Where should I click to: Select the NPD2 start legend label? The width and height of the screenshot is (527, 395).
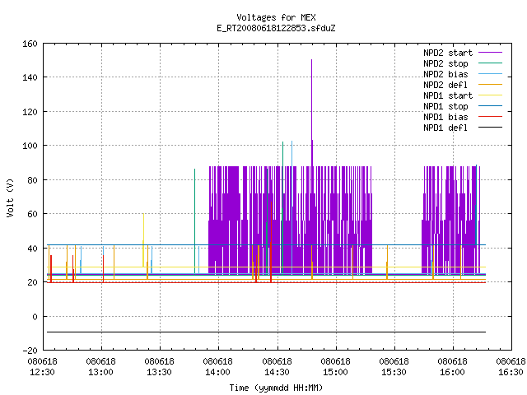(x=448, y=53)
